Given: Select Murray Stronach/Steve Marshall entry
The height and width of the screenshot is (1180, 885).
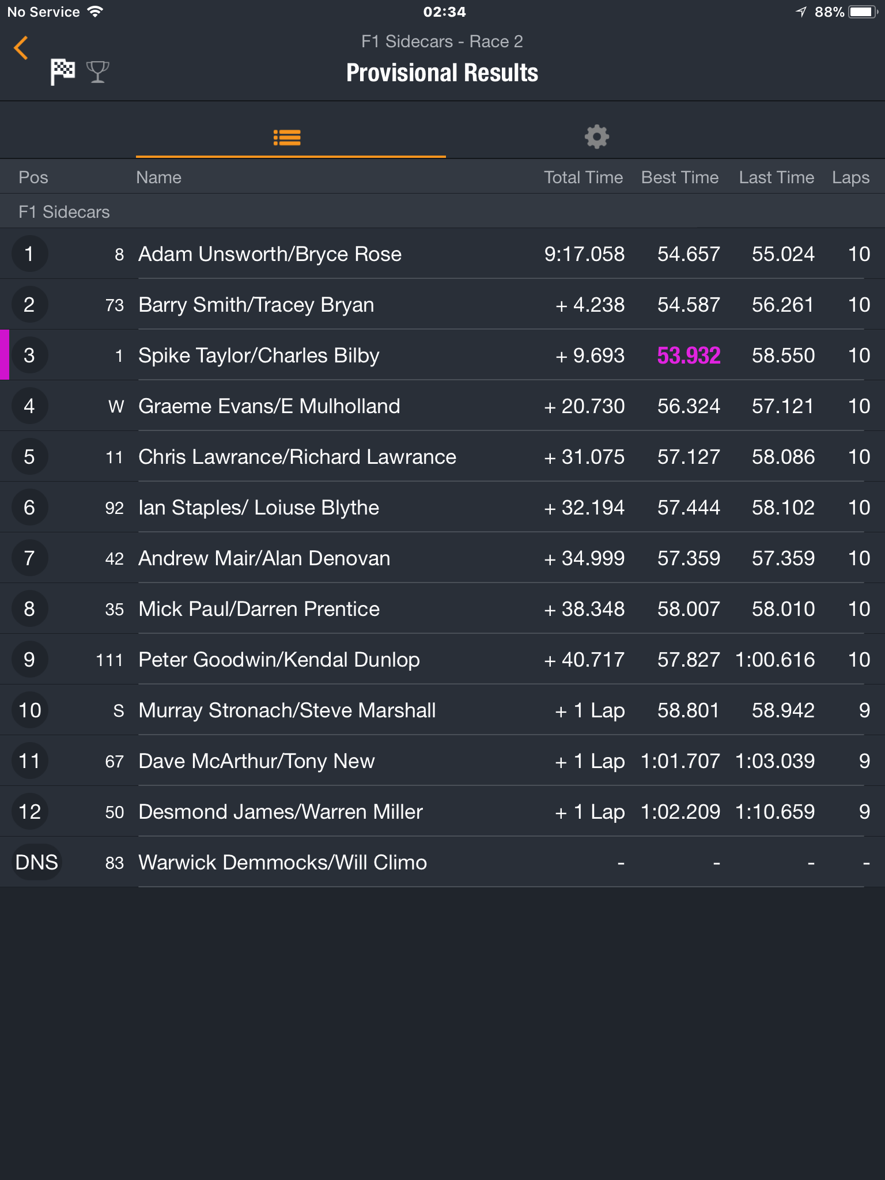Looking at the screenshot, I should click(442, 710).
